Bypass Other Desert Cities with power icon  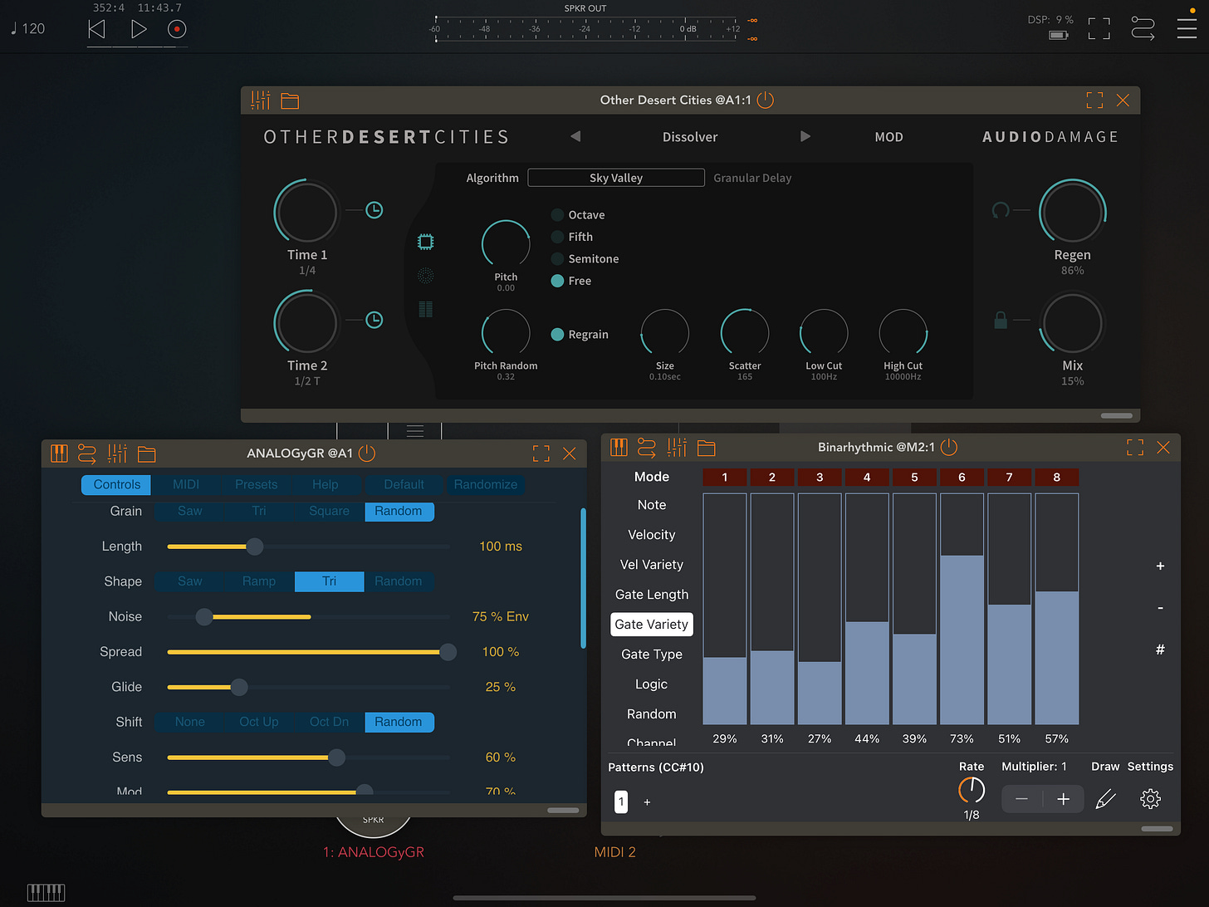point(766,101)
